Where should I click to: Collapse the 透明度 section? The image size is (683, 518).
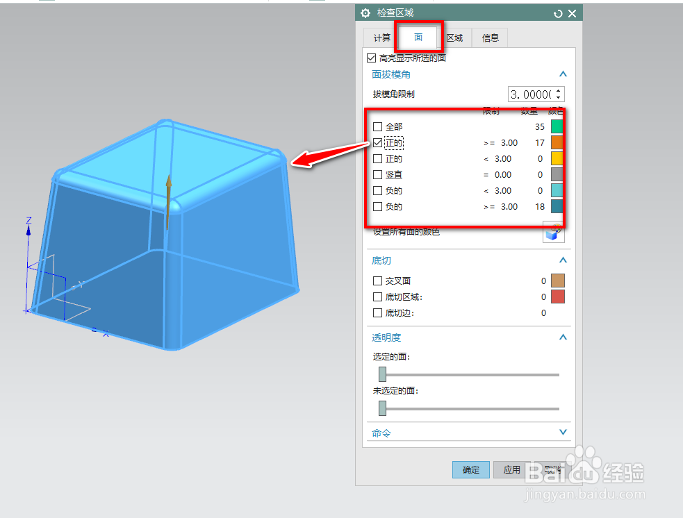(563, 337)
